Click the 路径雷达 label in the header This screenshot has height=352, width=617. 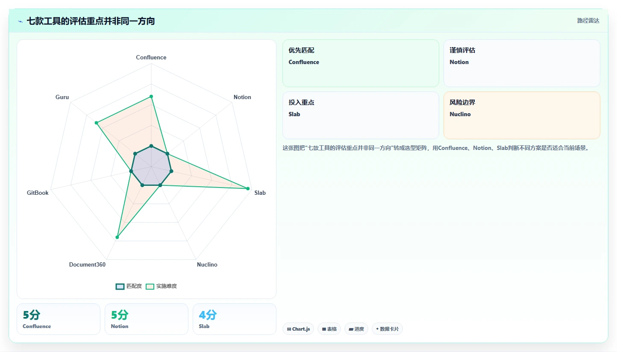pyautogui.click(x=588, y=21)
